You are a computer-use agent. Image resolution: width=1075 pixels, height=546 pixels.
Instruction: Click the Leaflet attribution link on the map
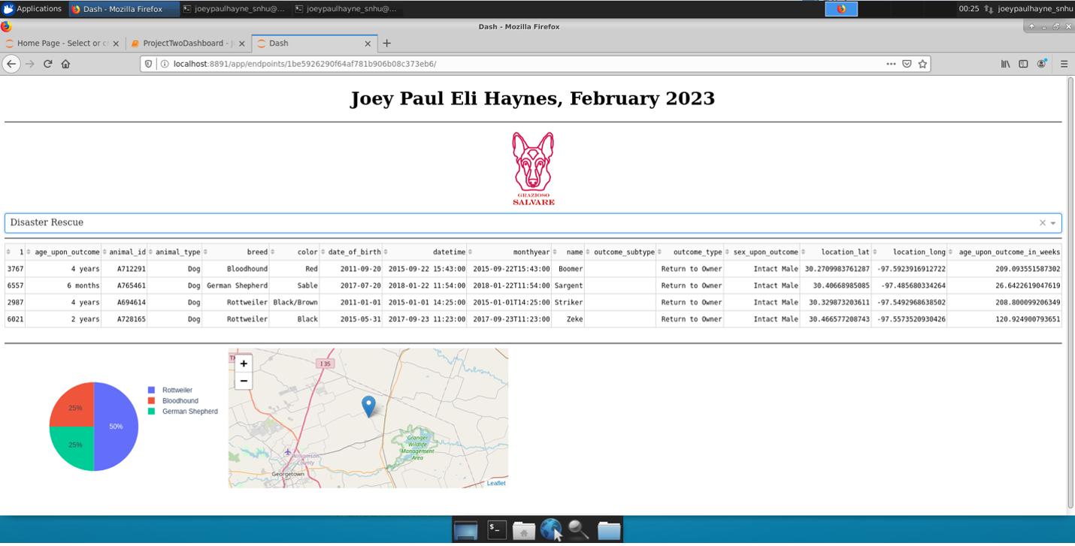(497, 483)
